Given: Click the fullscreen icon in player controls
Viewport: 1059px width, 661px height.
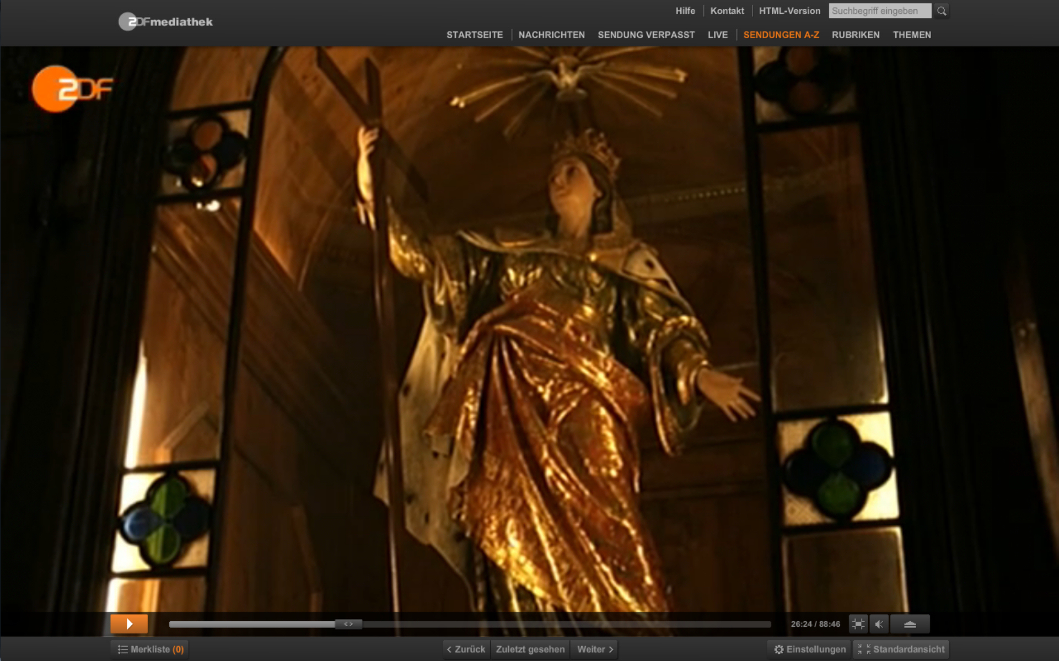Looking at the screenshot, I should pos(858,624).
